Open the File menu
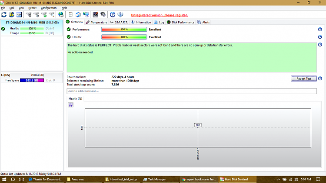 click(x=3, y=8)
